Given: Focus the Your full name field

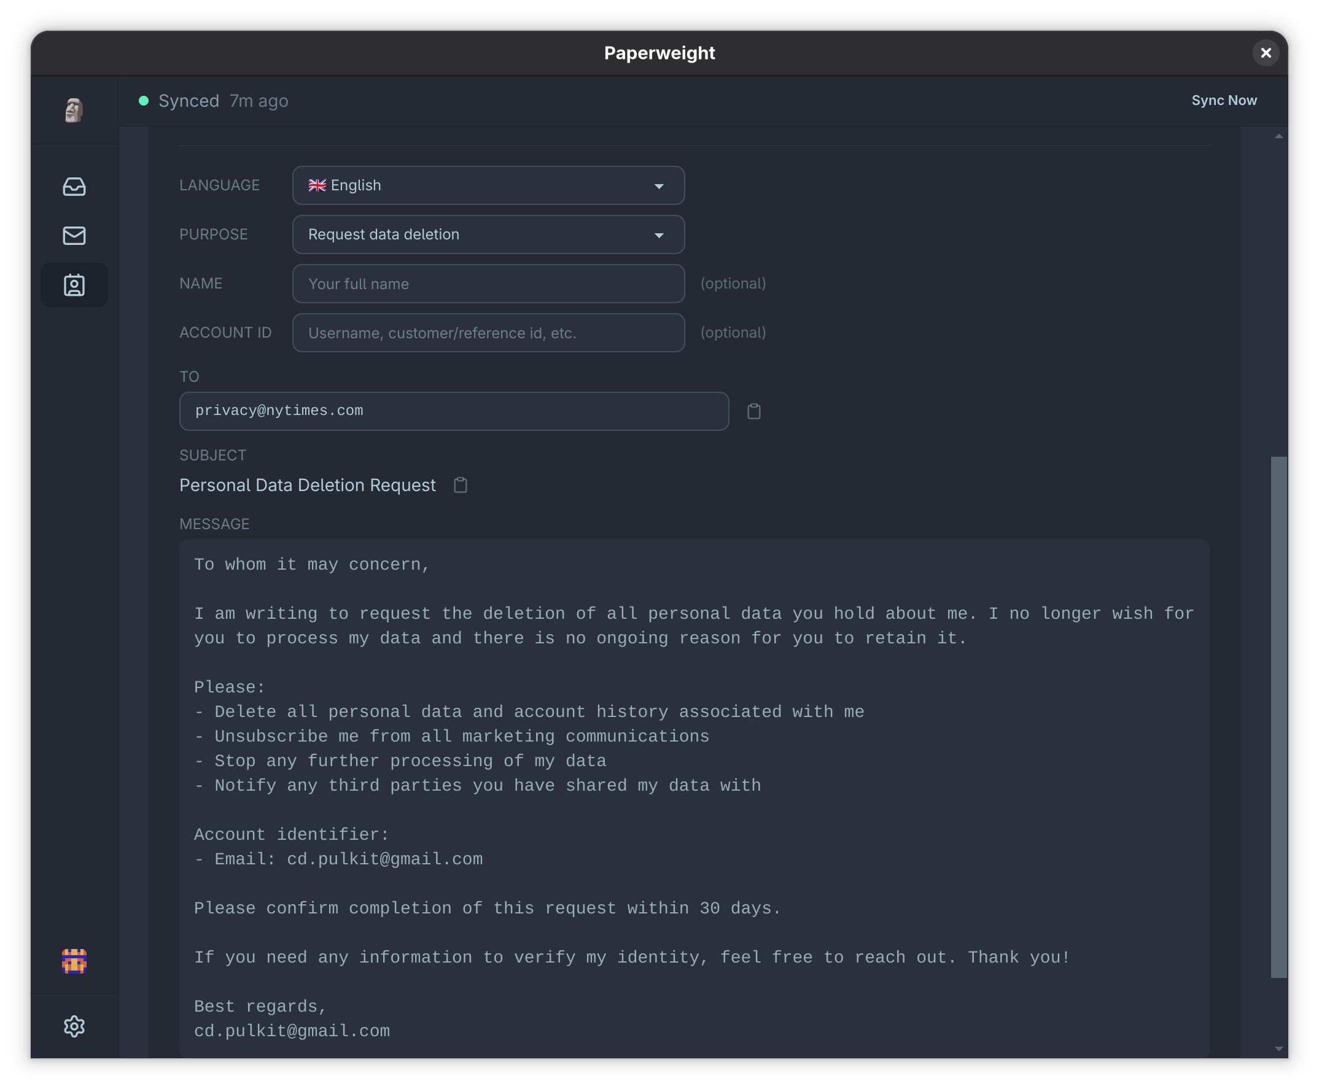Looking at the screenshot, I should [x=488, y=284].
